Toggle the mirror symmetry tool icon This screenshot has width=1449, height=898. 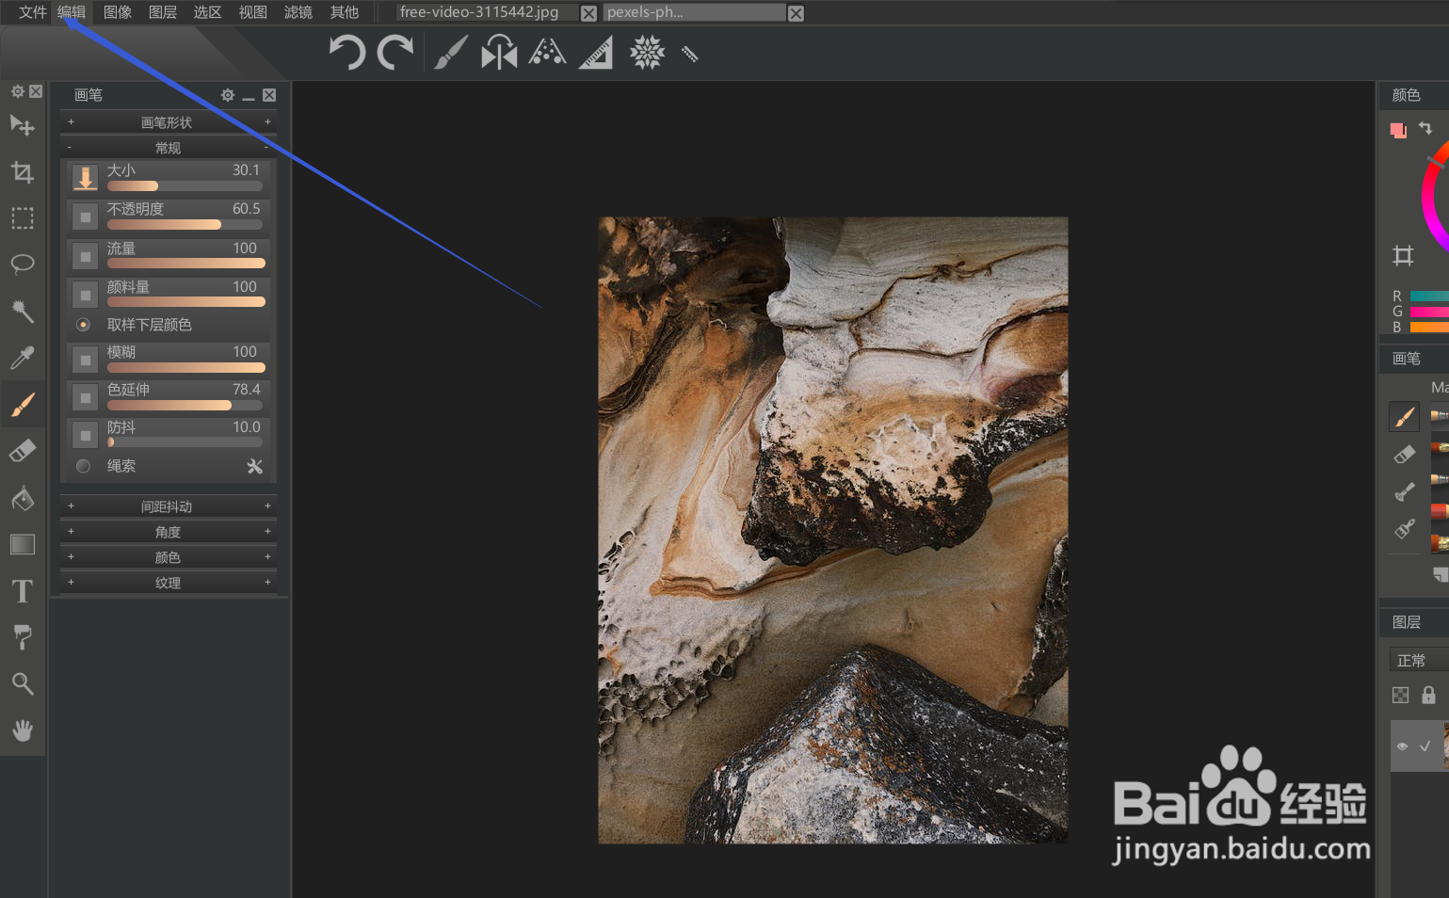pos(499,53)
